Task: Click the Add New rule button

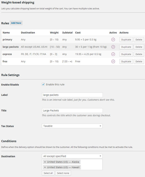Action: click(16, 23)
